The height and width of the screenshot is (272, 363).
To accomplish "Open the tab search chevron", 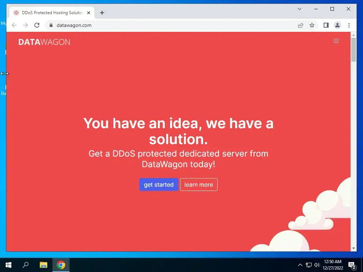I will [299, 9].
